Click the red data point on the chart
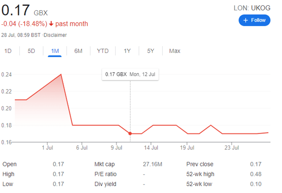This screenshot has height=193, width=282. pyautogui.click(x=131, y=133)
